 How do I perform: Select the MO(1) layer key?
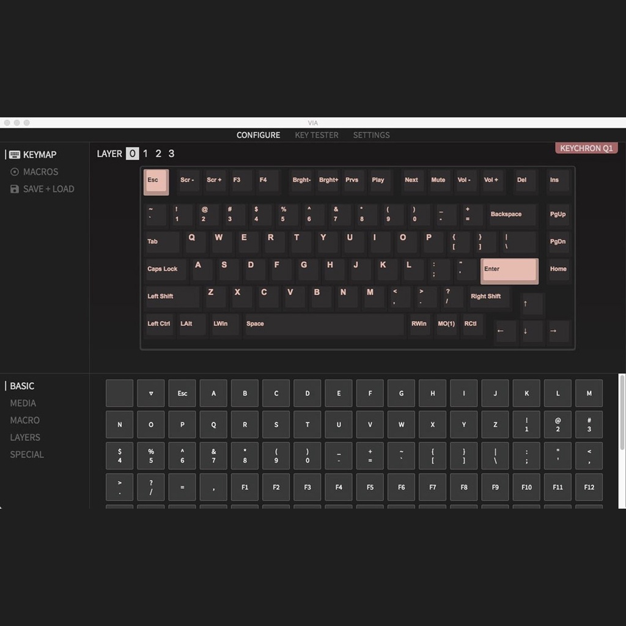(x=446, y=324)
